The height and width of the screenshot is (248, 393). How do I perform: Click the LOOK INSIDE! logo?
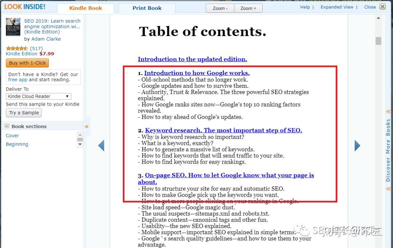click(x=25, y=7)
